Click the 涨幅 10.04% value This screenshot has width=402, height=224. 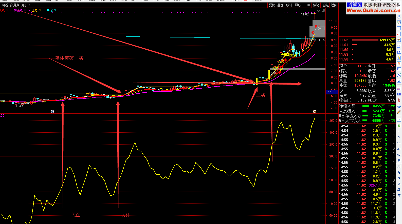360,76
